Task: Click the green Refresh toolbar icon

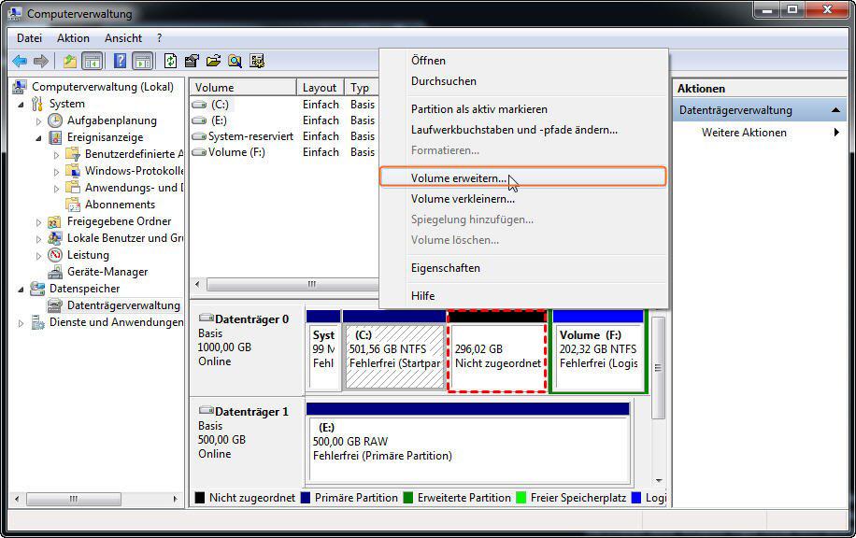Action: click(x=170, y=62)
